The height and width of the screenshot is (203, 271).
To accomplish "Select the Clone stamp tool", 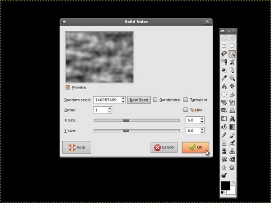I will [x=232, y=151].
